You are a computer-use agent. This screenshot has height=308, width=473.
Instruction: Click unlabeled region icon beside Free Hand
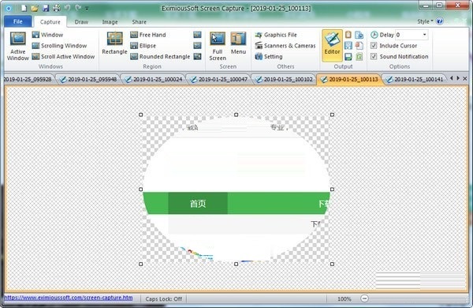pyautogui.click(x=197, y=35)
